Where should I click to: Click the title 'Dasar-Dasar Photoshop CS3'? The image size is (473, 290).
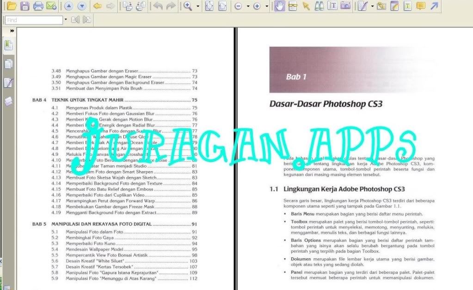tap(326, 104)
